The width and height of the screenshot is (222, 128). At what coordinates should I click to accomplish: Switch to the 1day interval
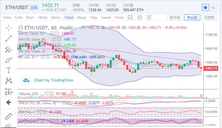point(93,17)
